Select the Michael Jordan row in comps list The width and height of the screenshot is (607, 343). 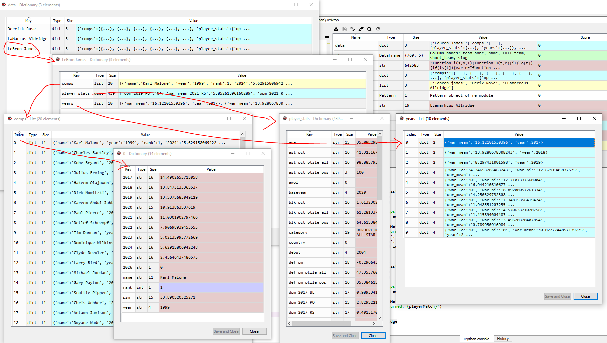coord(63,273)
